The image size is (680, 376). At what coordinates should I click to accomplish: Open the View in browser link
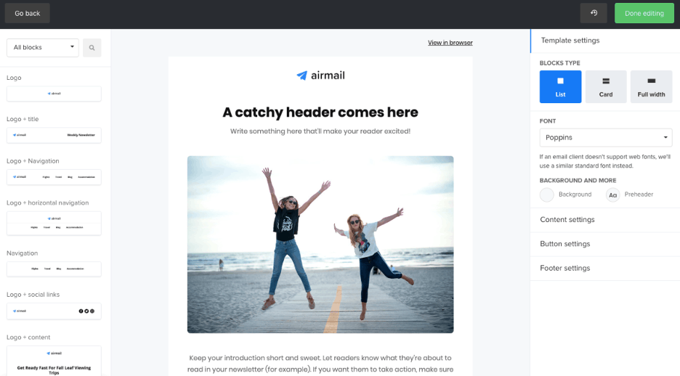(x=450, y=42)
